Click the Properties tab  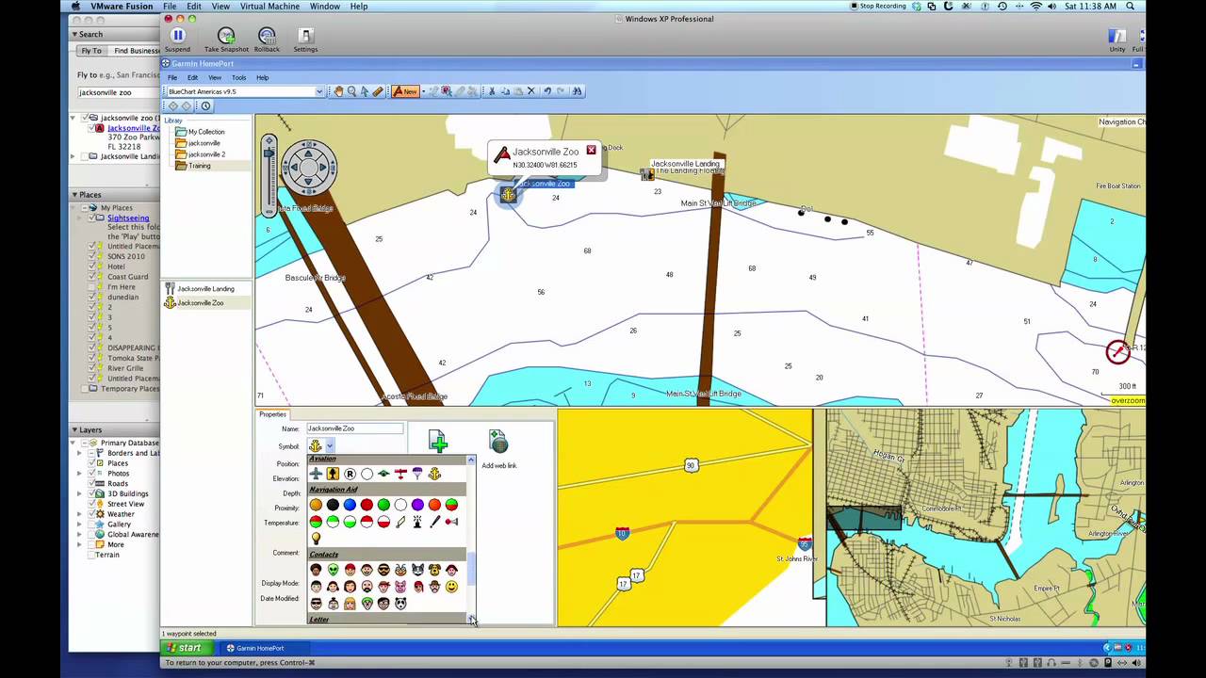coord(272,414)
